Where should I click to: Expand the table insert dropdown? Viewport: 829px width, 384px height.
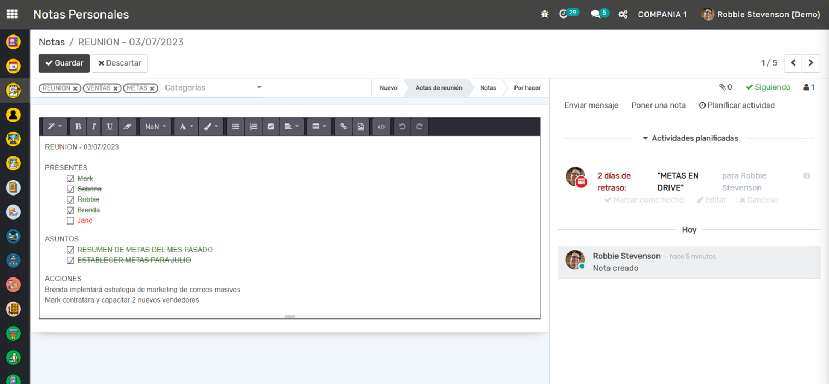coord(319,127)
